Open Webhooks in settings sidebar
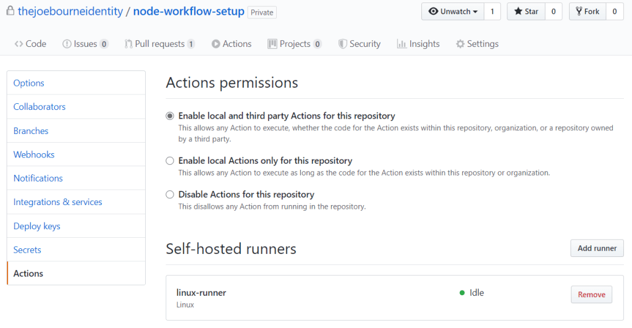Screen dimensions: 632x328 tap(76, 154)
